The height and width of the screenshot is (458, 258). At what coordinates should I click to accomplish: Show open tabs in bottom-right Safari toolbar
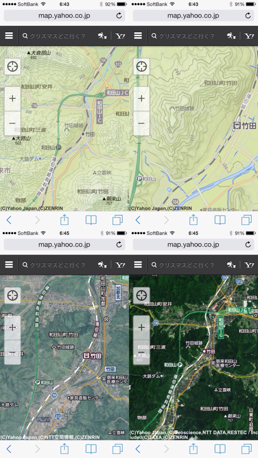tap(247, 449)
